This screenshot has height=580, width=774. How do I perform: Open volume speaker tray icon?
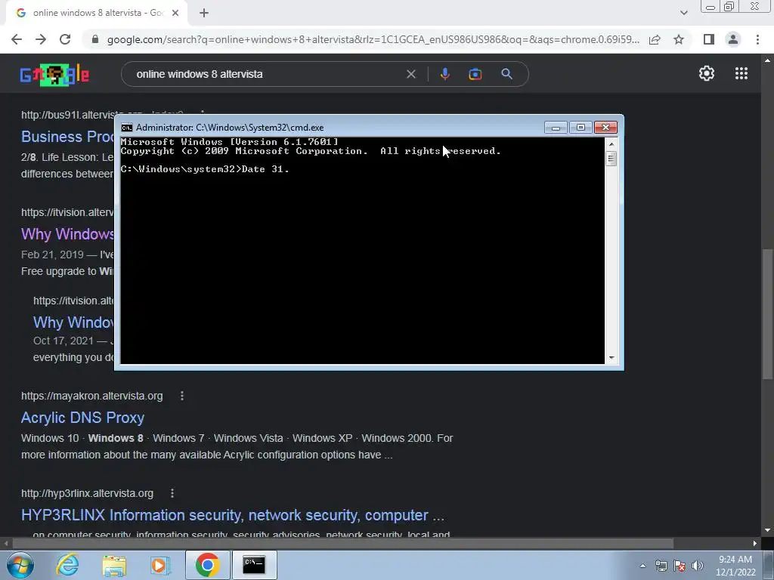coord(697,566)
